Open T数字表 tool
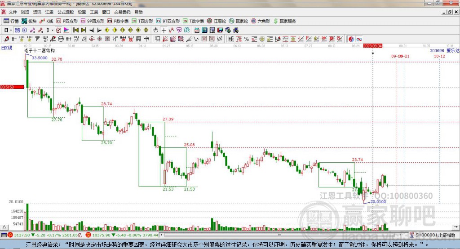This screenshot has height=249, width=460. pyautogui.click(x=193, y=21)
